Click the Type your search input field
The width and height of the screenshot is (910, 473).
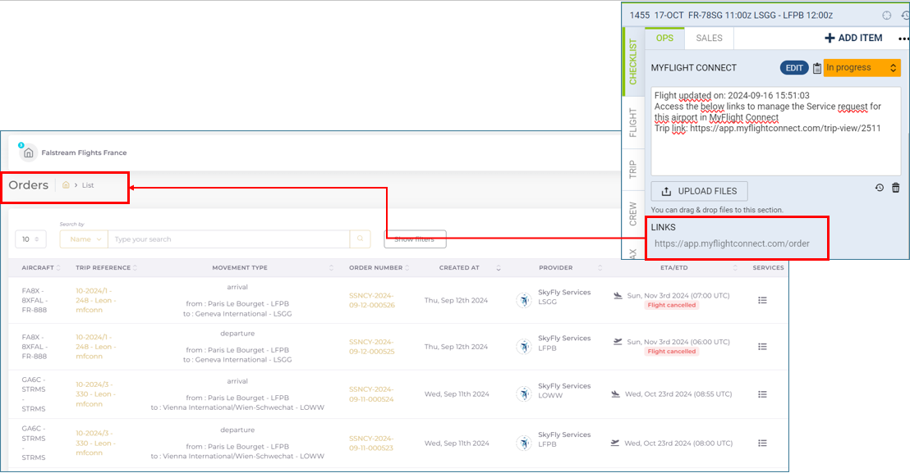pyautogui.click(x=229, y=239)
